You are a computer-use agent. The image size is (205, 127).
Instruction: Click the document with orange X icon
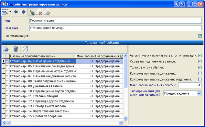point(39,12)
